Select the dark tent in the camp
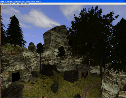The height and width of the screenshot is (98, 126). pyautogui.click(x=49, y=70)
